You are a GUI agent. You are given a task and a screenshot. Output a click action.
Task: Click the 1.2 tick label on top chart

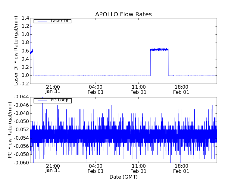[25, 26]
